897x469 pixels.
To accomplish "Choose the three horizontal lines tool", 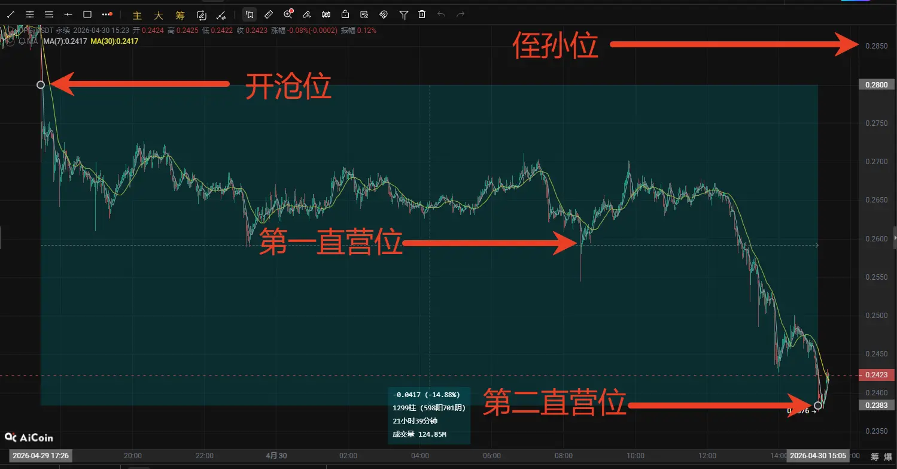I will tap(49, 14).
